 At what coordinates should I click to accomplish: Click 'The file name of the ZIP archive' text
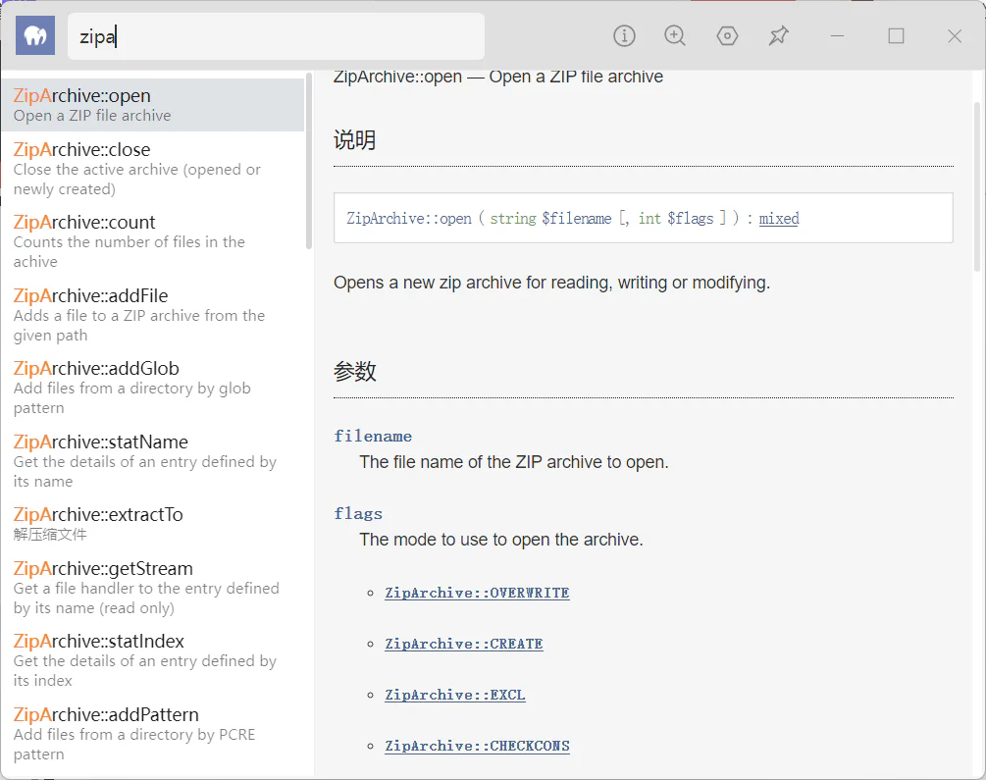[x=514, y=462]
